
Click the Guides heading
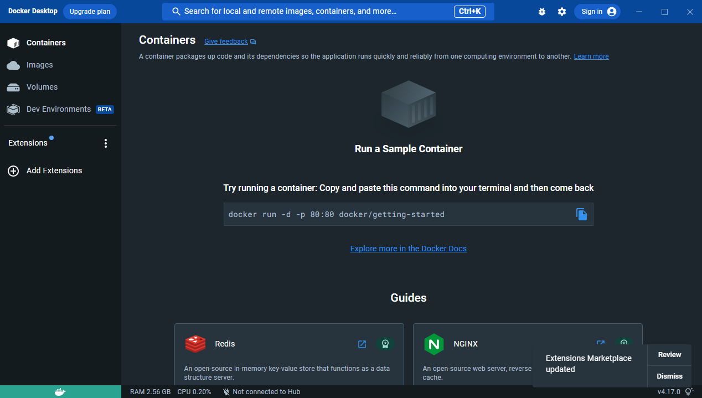point(409,298)
